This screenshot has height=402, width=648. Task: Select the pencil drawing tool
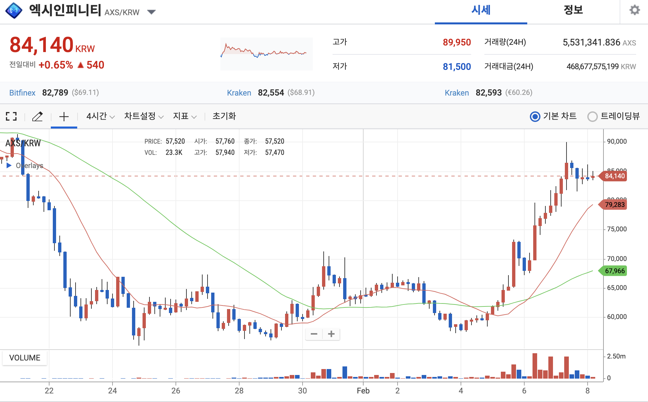click(37, 116)
